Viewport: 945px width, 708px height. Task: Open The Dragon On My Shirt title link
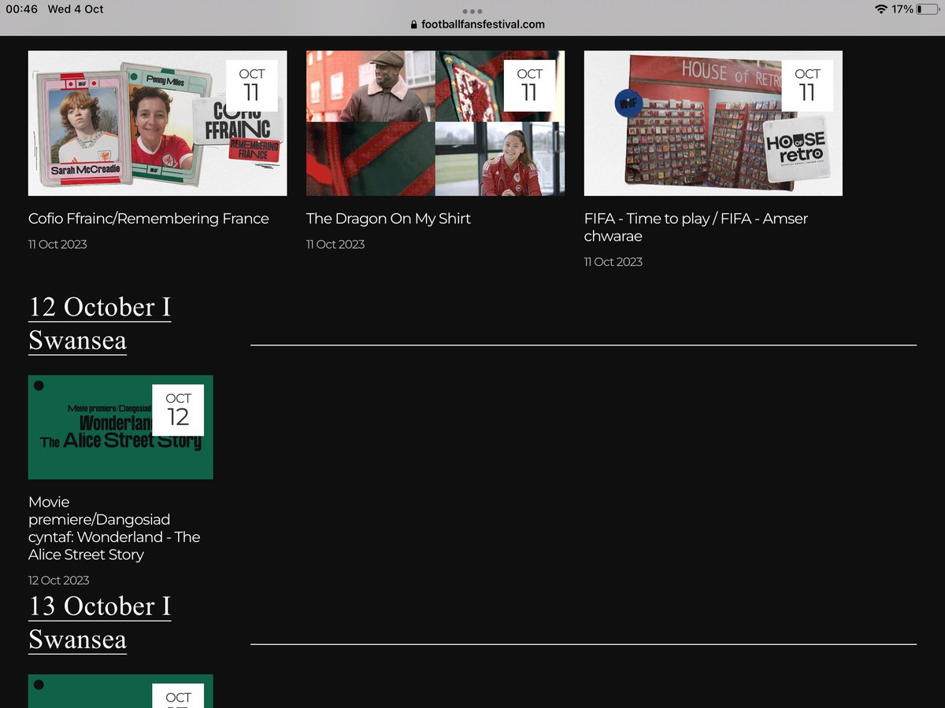pyautogui.click(x=388, y=219)
